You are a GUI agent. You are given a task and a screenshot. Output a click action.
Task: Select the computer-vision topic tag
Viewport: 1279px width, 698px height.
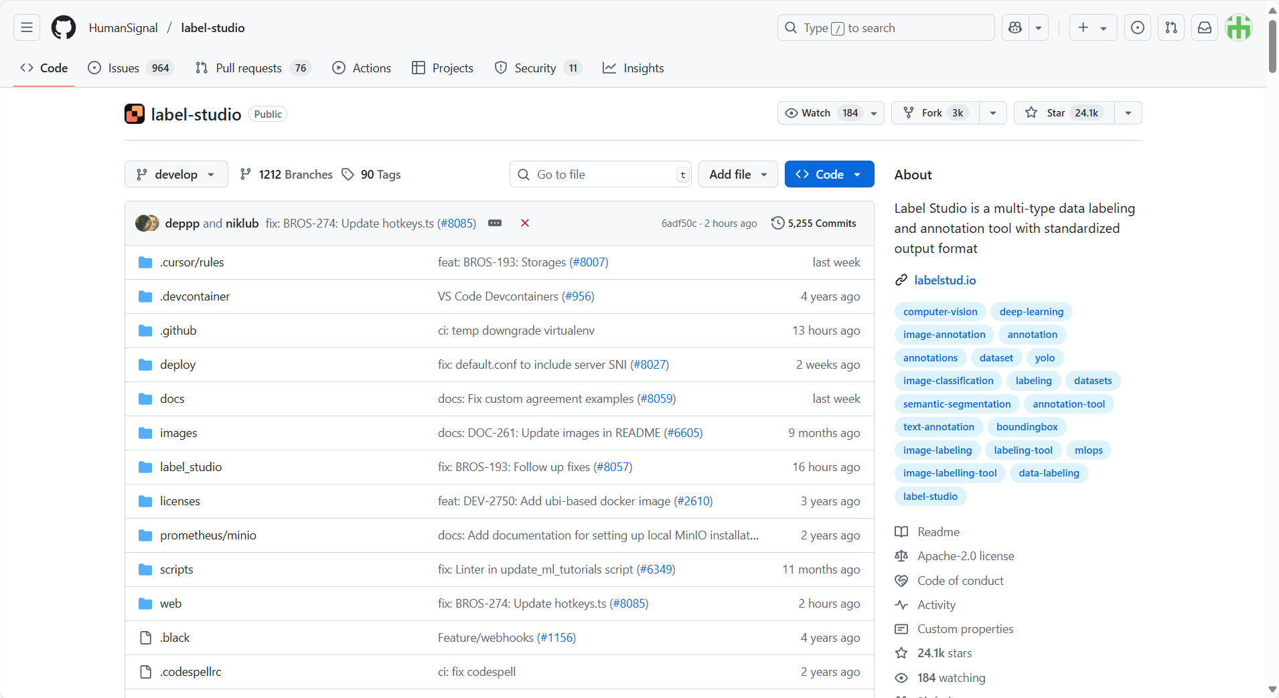[x=940, y=311]
